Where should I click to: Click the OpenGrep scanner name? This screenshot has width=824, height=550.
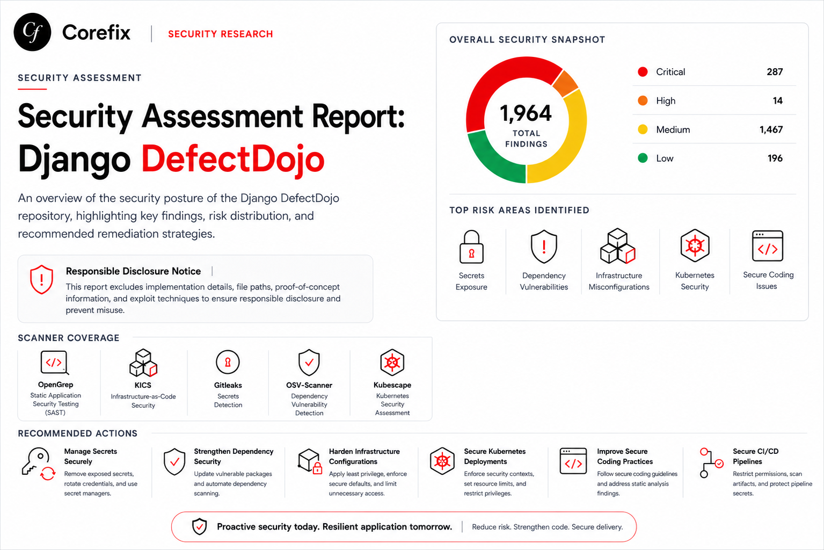[x=55, y=385]
